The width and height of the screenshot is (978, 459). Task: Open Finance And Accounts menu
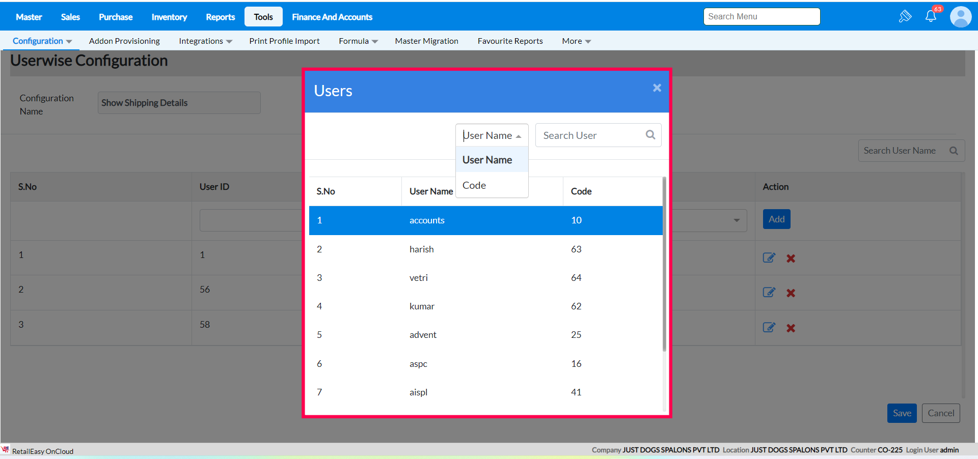(332, 17)
